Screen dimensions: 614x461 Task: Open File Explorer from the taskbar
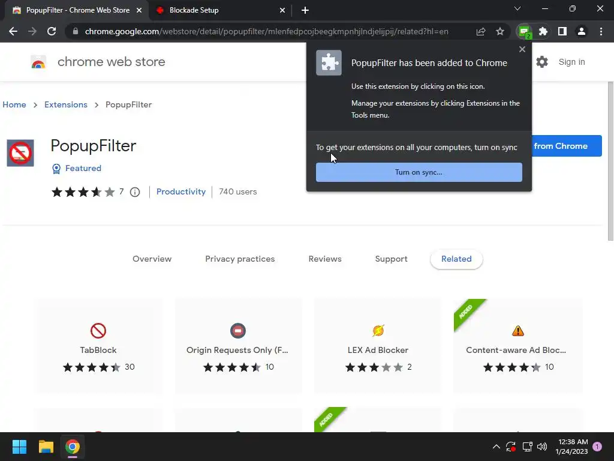pyautogui.click(x=46, y=447)
